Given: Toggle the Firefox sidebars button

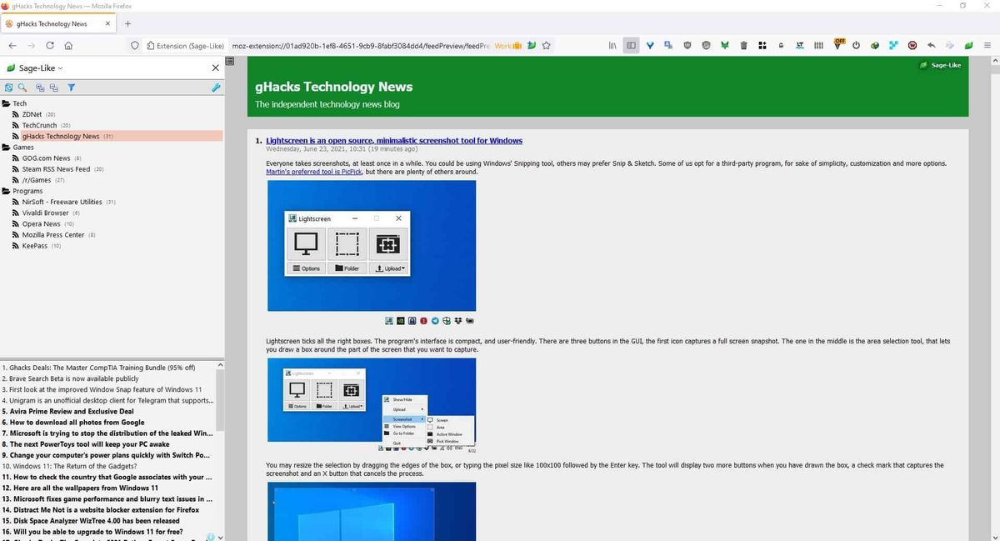Looking at the screenshot, I should coord(632,45).
